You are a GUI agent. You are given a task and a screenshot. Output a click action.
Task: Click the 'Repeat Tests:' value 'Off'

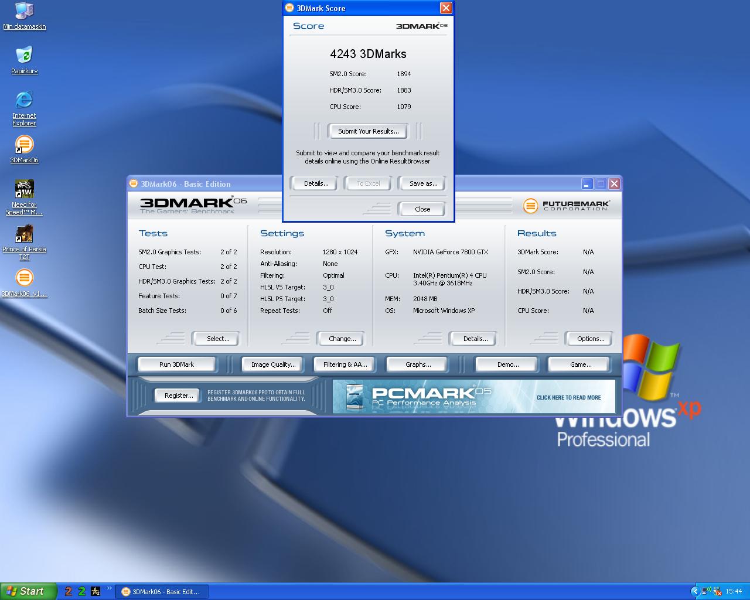pyautogui.click(x=327, y=311)
